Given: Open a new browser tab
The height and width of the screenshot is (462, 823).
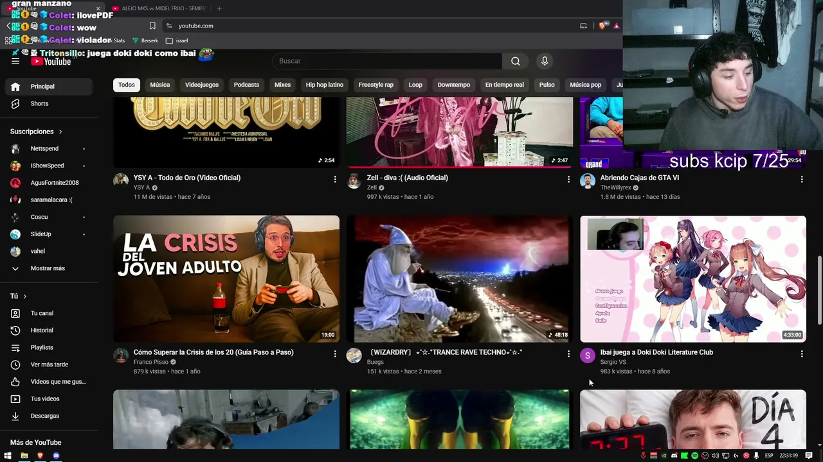Looking at the screenshot, I should point(219,8).
